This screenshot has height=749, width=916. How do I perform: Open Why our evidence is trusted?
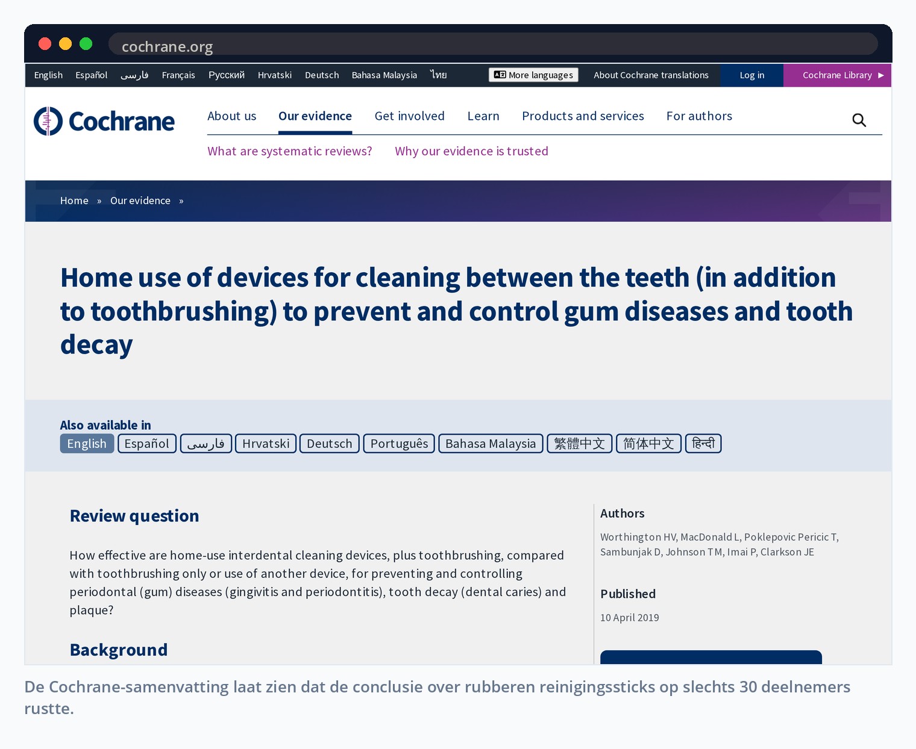point(471,151)
